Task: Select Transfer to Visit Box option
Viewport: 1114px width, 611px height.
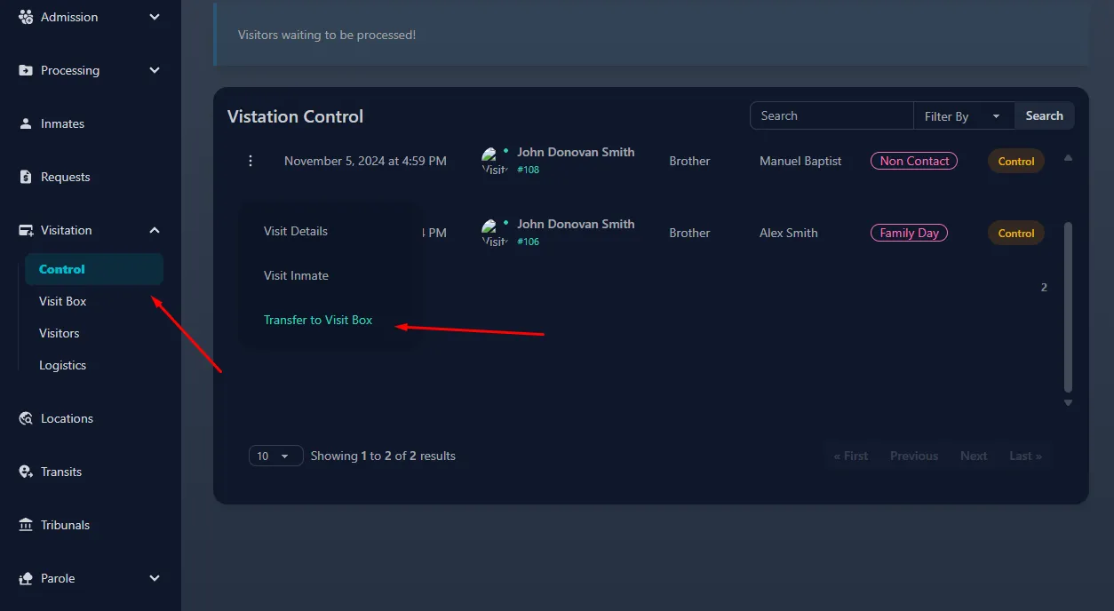Action: click(x=318, y=320)
